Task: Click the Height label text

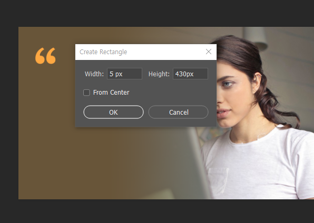Action: [159, 74]
